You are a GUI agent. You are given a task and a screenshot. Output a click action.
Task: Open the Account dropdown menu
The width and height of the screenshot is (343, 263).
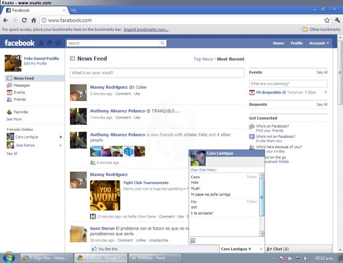319,43
